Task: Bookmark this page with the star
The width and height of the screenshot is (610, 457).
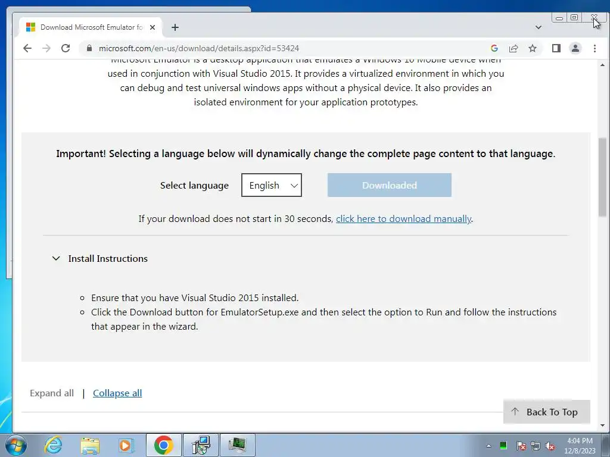Action: [533, 48]
